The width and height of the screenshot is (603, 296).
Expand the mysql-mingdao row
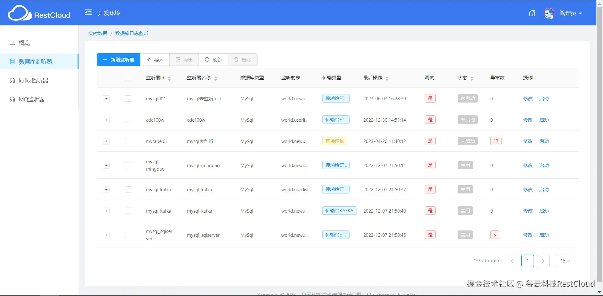coord(106,166)
